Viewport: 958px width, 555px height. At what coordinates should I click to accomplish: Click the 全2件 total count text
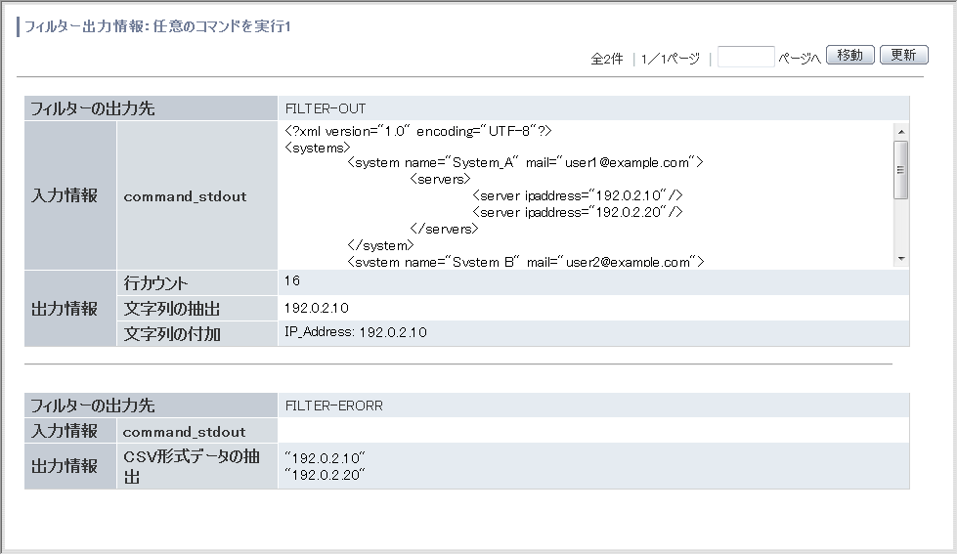tap(607, 59)
